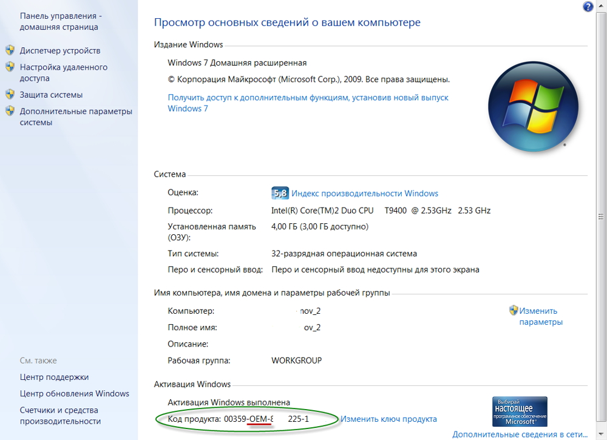Click shield icon beside Диспетчер устройств
The width and height of the screenshot is (607, 440).
(x=10, y=50)
